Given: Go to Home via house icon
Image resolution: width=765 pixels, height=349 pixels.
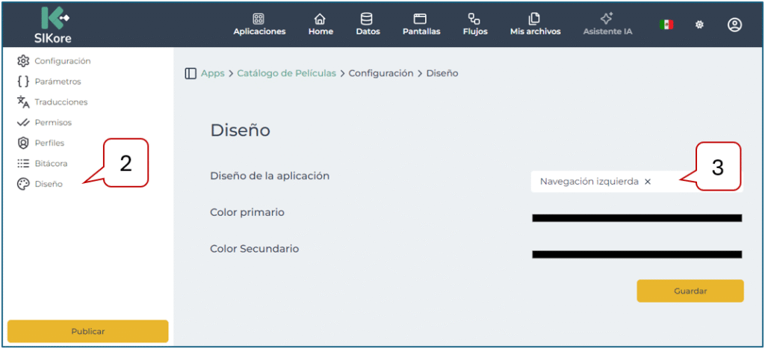Looking at the screenshot, I should [320, 19].
